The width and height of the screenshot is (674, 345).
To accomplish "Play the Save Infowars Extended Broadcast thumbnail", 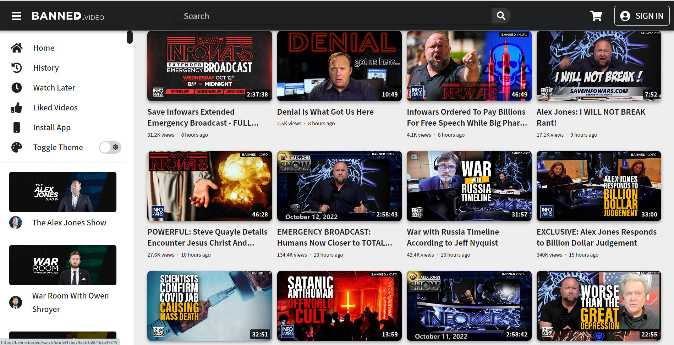I will tap(210, 66).
